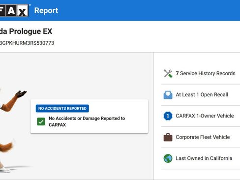Click the wrench and screwdriver service icon
The width and height of the screenshot is (240, 180).
(x=168, y=73)
